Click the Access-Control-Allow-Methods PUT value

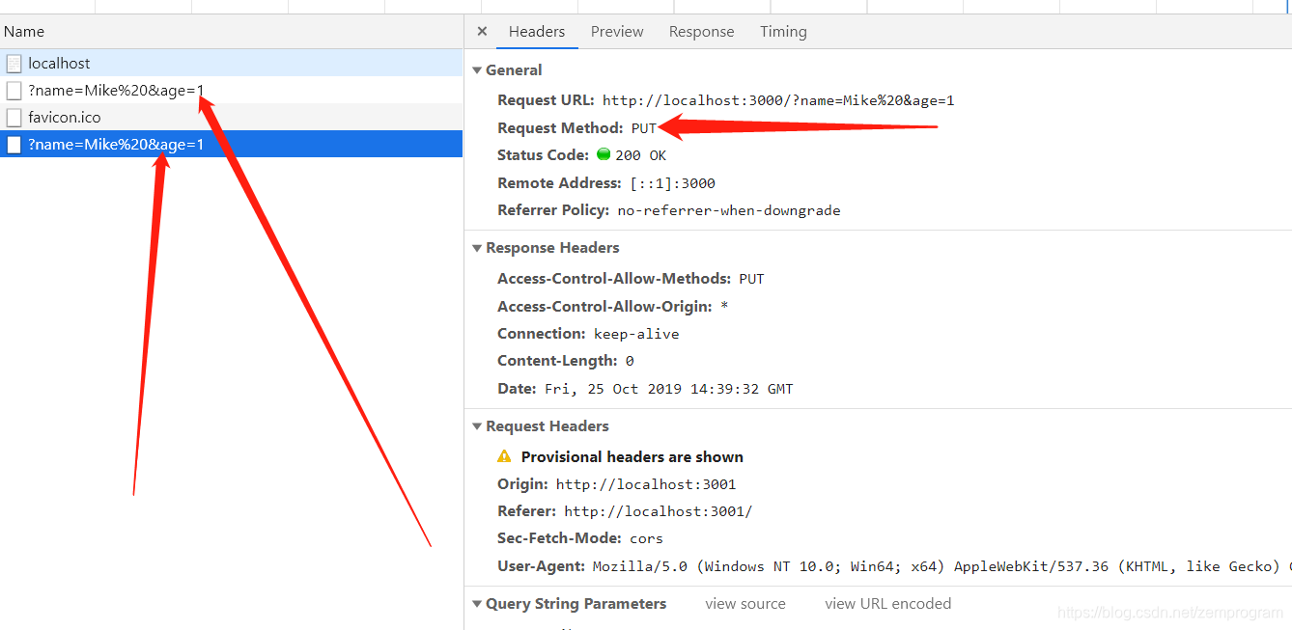point(751,279)
